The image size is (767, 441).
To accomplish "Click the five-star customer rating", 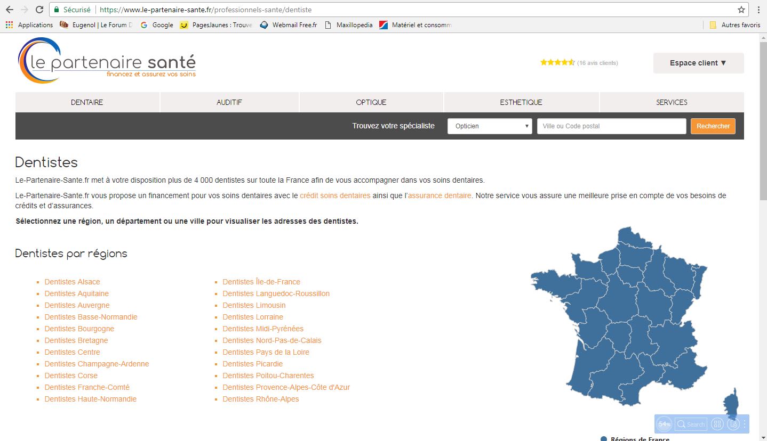I will click(x=557, y=62).
